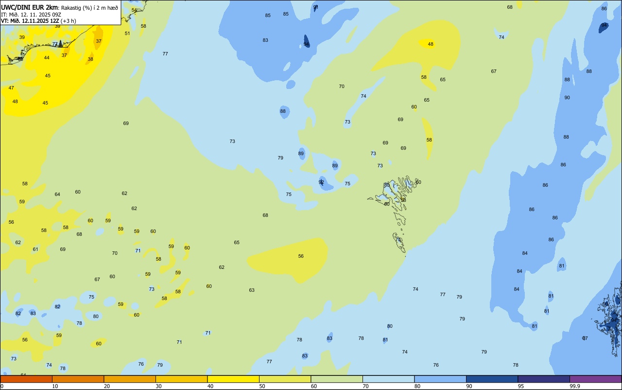
Task: Click the pale yellow 50–60 legend segment
Action: pos(285,379)
